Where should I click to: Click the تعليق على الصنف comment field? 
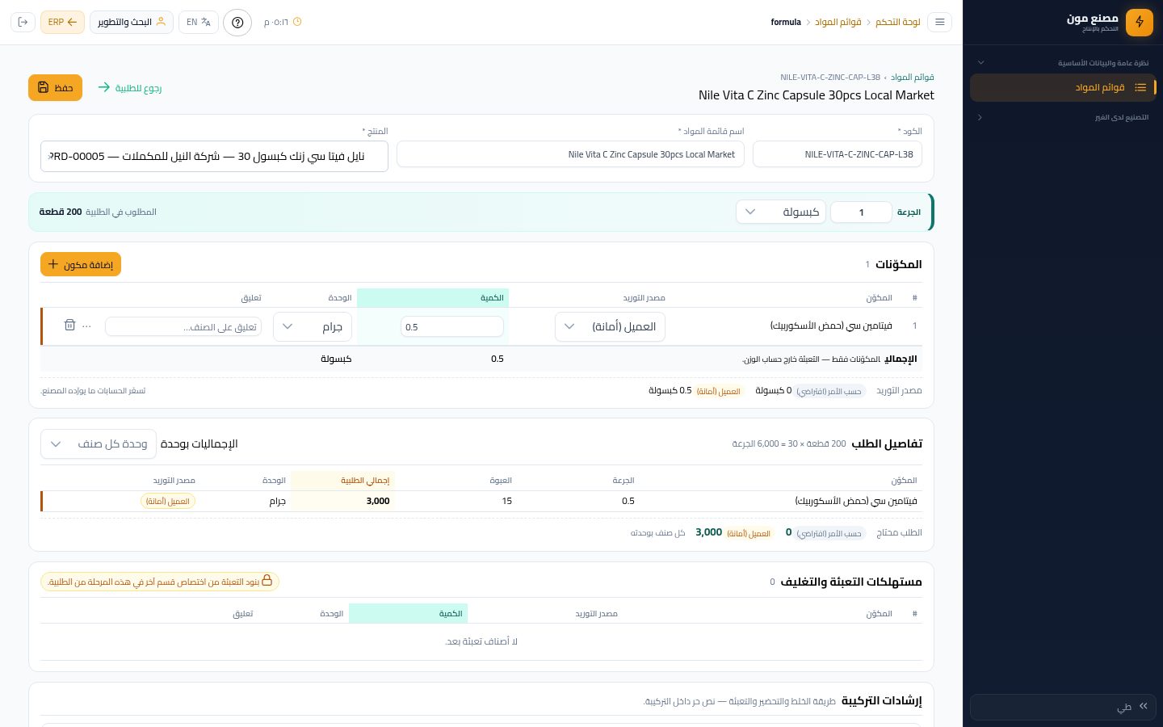[183, 326]
